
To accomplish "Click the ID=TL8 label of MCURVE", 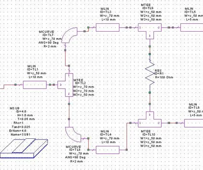I will click(75, 150).
